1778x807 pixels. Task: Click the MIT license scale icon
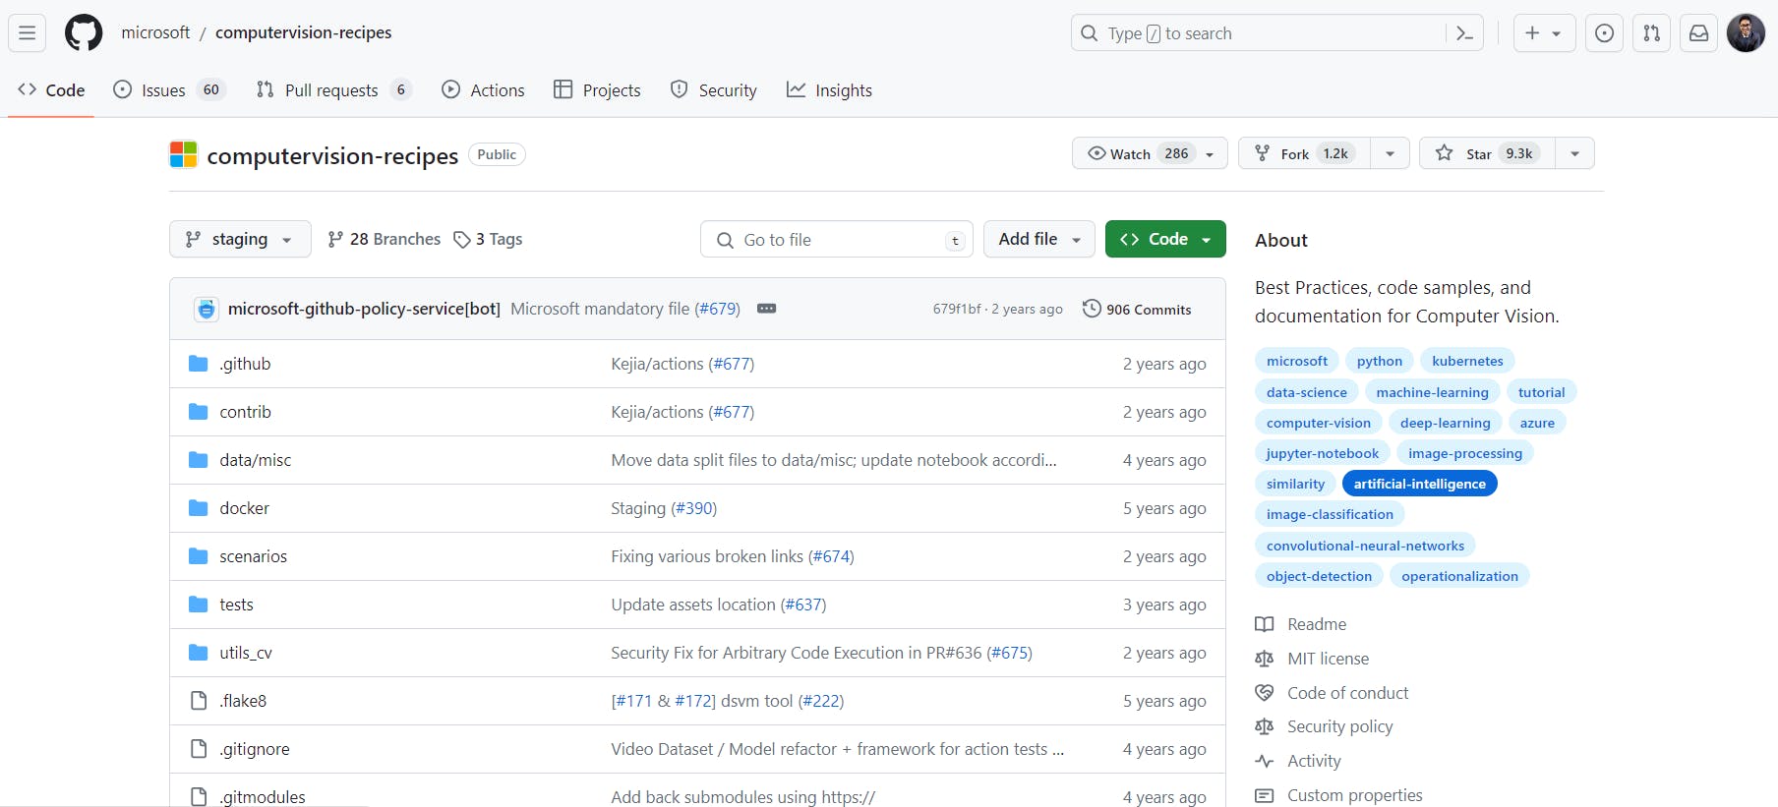(1265, 659)
